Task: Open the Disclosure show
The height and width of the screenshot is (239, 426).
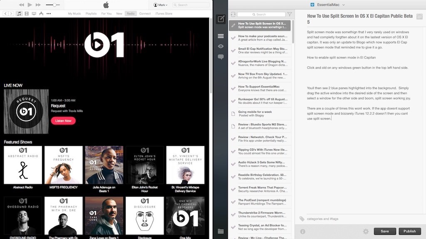Action: pos(145,216)
